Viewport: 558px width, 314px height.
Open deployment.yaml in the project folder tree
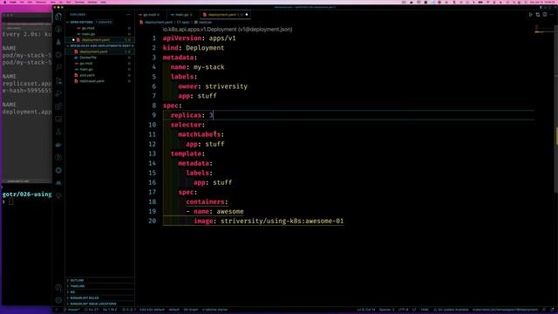point(100,51)
